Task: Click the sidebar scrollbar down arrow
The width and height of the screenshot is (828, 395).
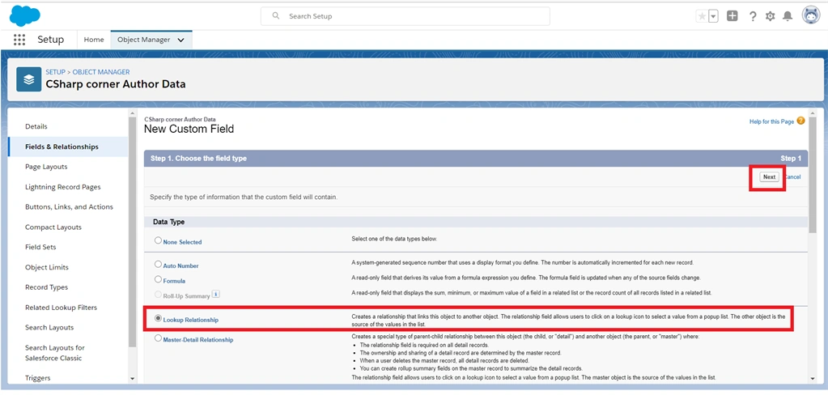Action: pyautogui.click(x=132, y=379)
